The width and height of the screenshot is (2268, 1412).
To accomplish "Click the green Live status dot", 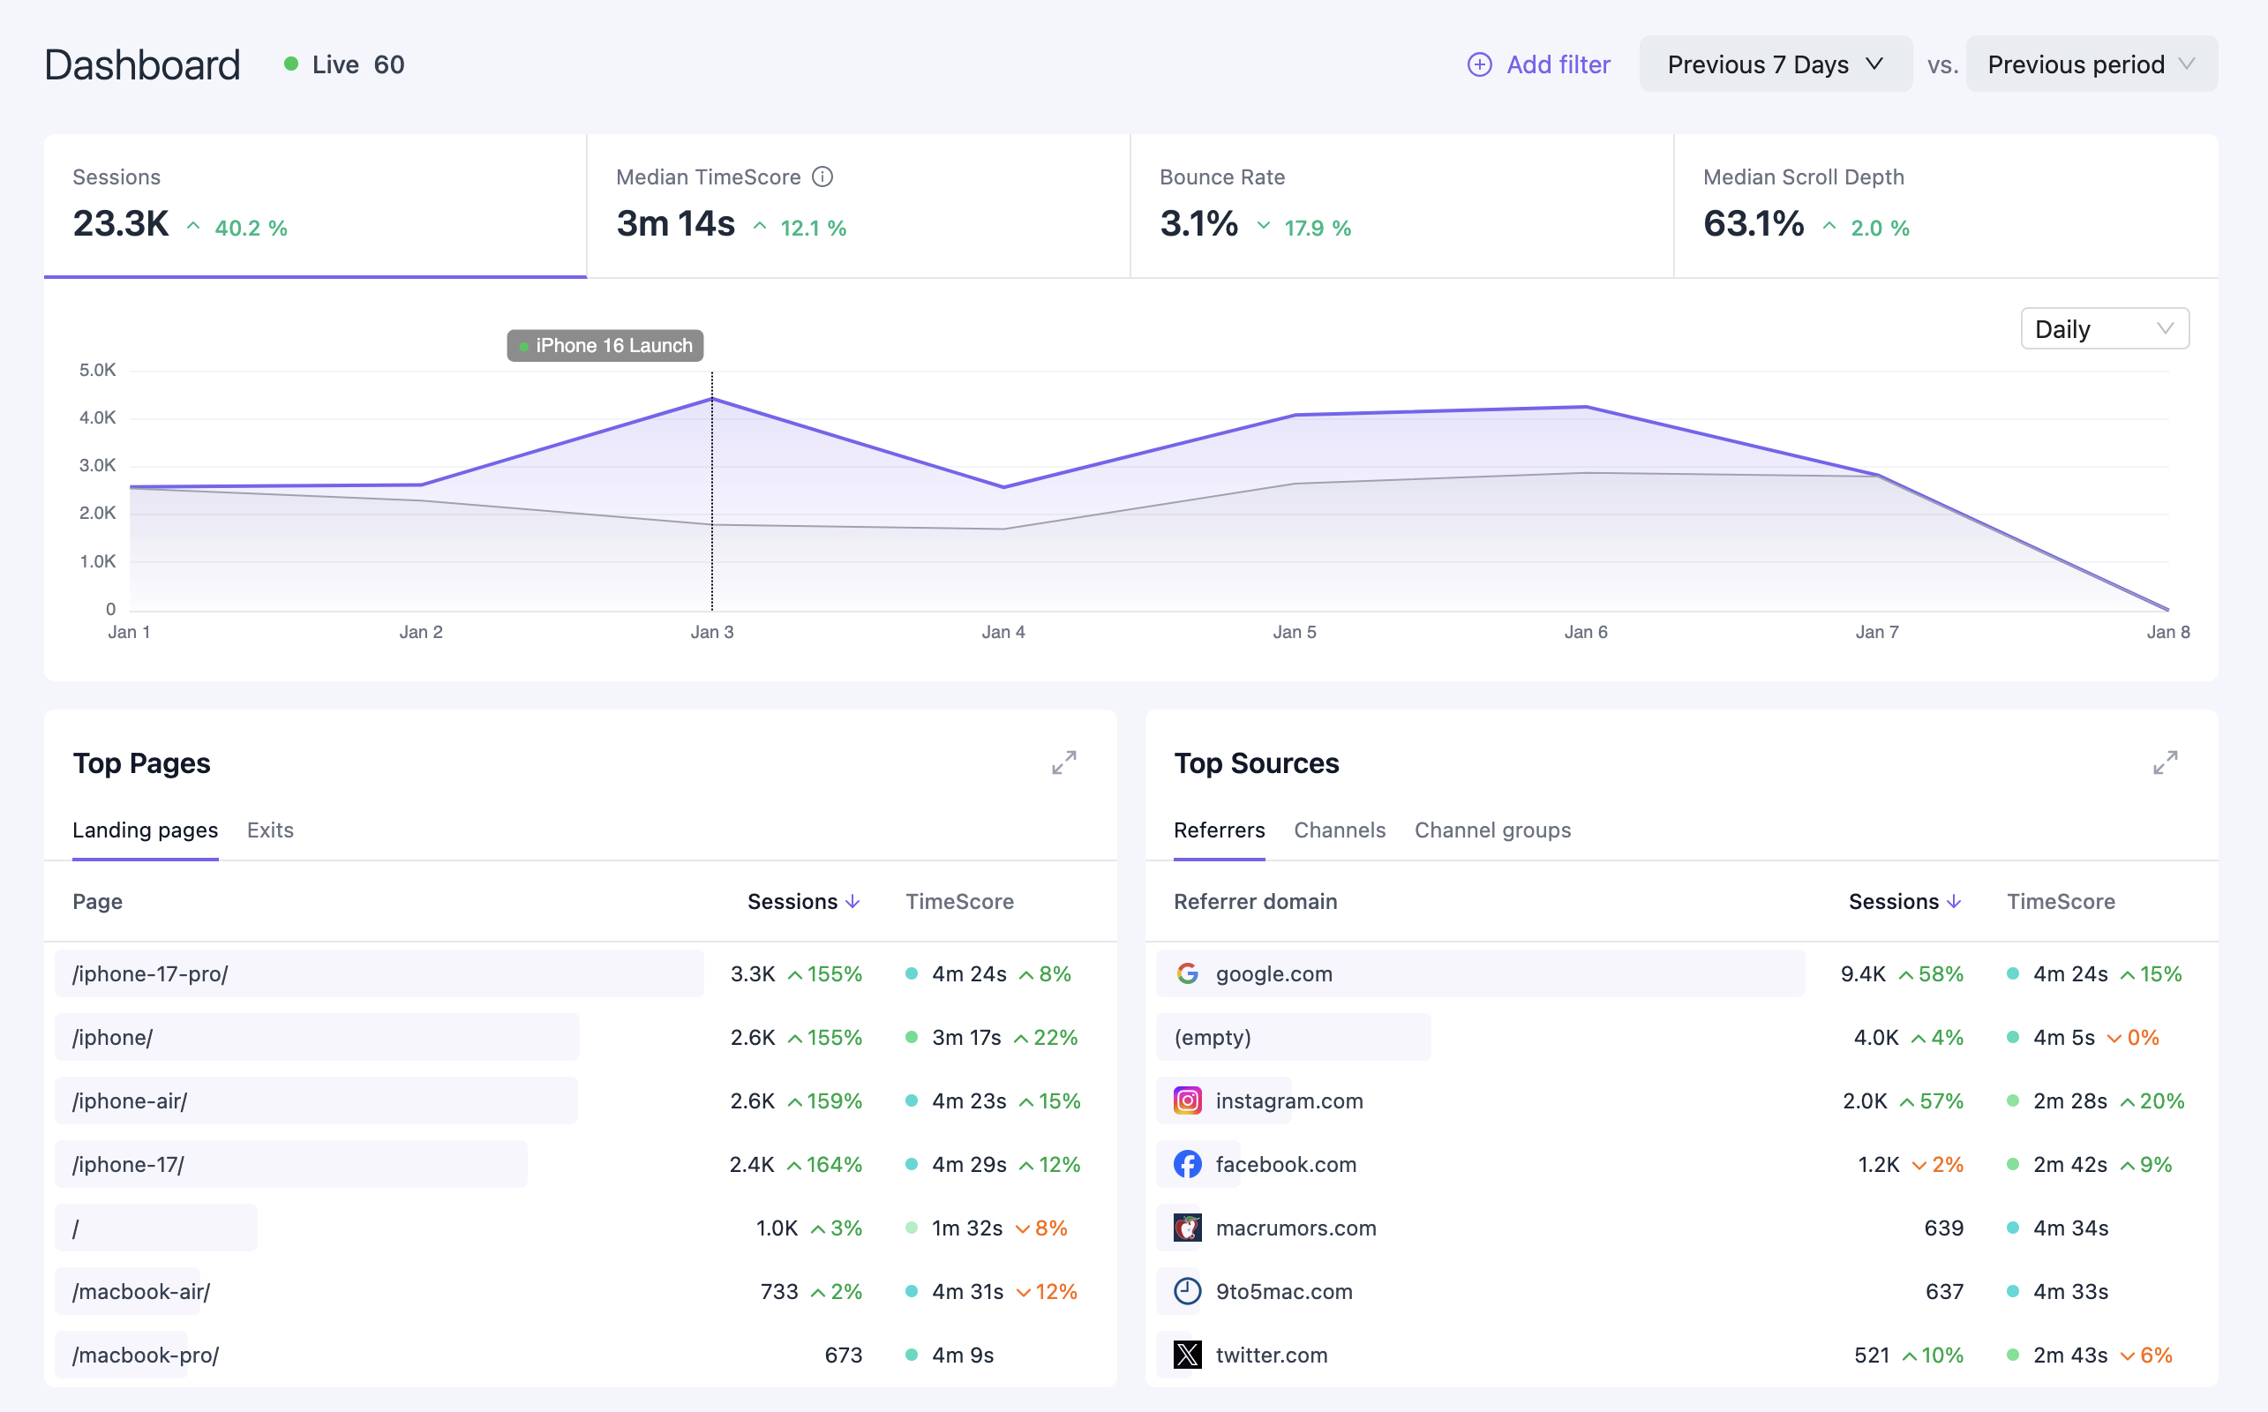I will coord(290,64).
